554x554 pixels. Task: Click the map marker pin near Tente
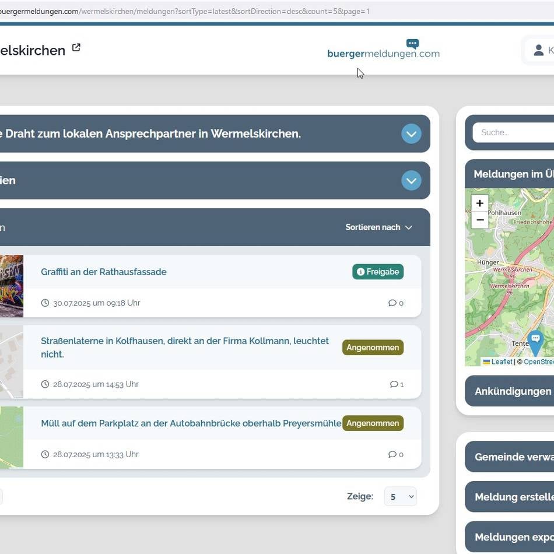535,341
